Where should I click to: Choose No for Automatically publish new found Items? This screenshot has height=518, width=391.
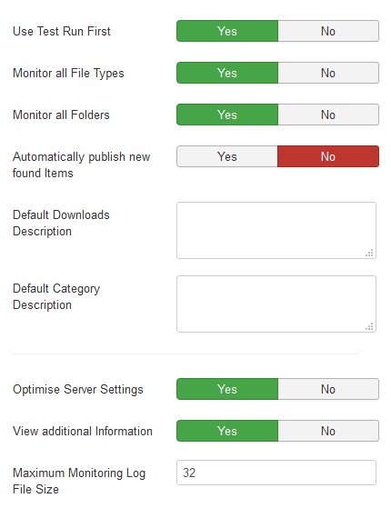pyautogui.click(x=328, y=156)
